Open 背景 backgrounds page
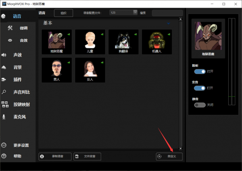Viewport: 242px width, 171px height. [18, 67]
